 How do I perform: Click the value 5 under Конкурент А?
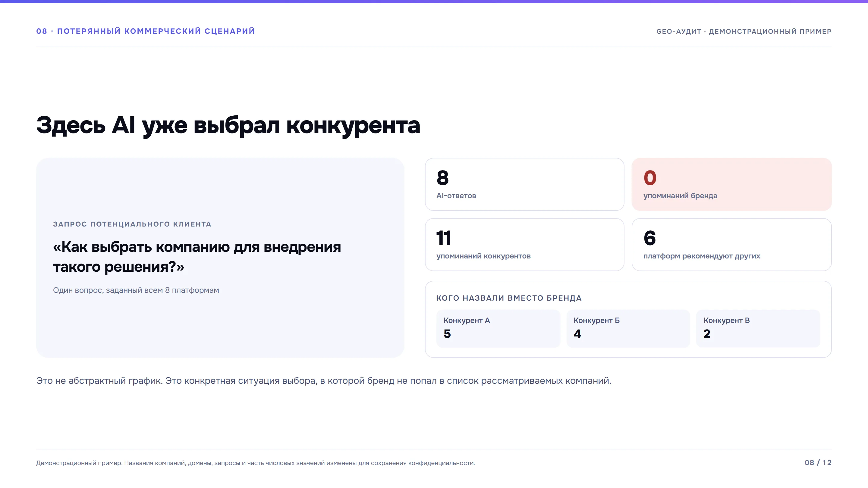coord(447,334)
